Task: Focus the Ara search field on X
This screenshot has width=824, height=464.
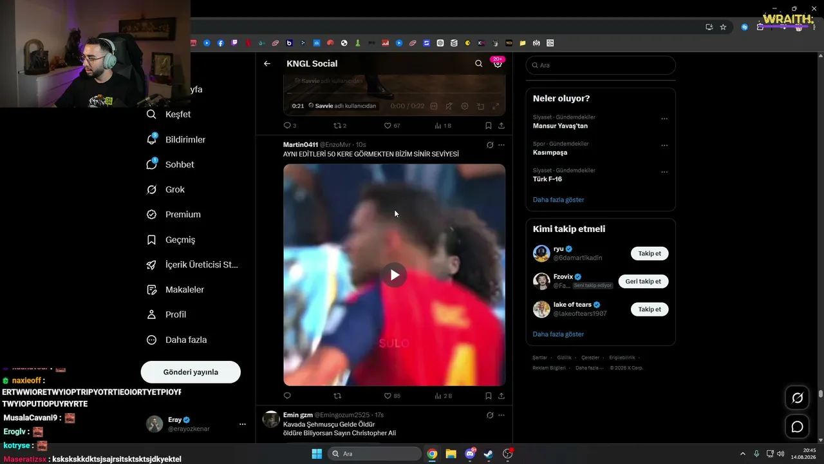Action: point(601,65)
